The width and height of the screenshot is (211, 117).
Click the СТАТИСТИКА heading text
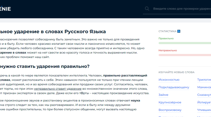[167, 31]
